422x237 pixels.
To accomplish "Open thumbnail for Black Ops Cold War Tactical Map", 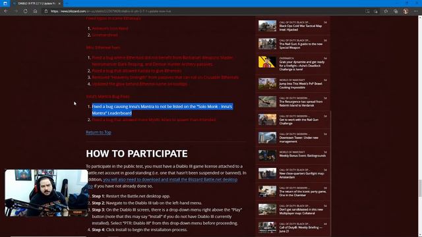I will [267, 26].
